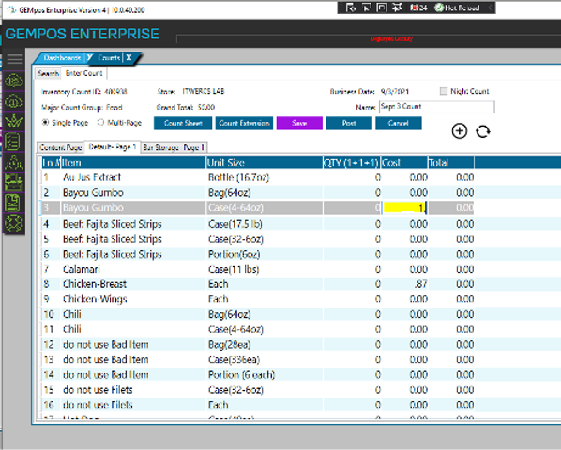Open the hamburger menu in sidebar

[x=14, y=59]
